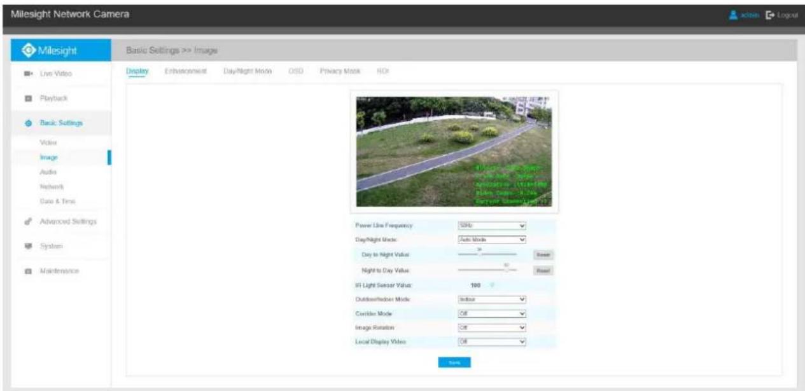Click the Logout link
Viewport: 805px width, 391px height.
(787, 14)
